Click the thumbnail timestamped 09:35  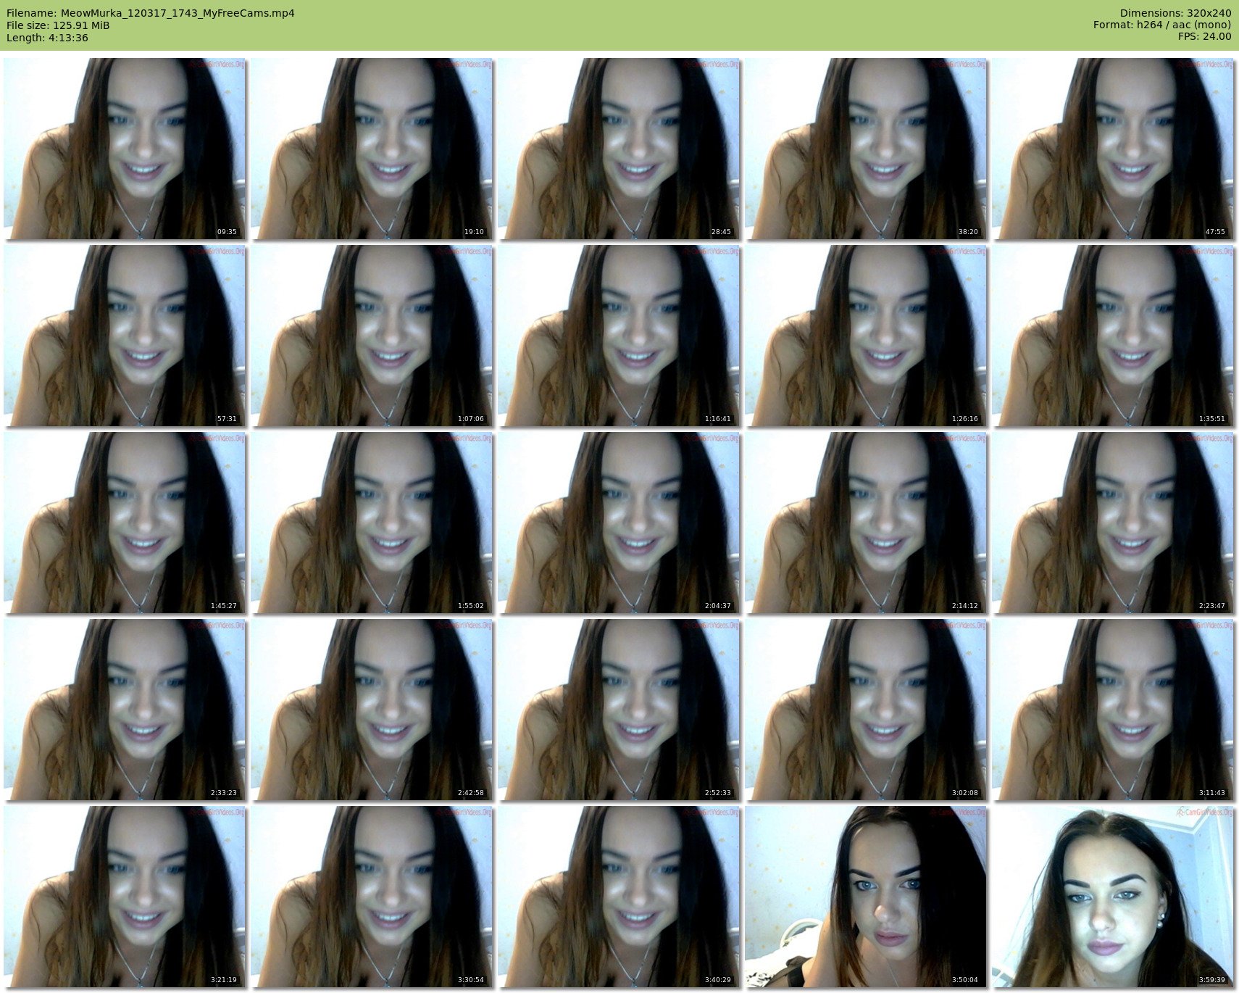pos(125,149)
